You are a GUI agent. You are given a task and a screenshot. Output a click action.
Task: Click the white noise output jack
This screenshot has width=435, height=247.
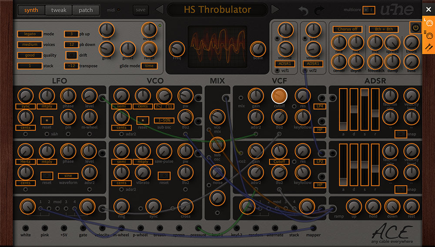(25, 228)
